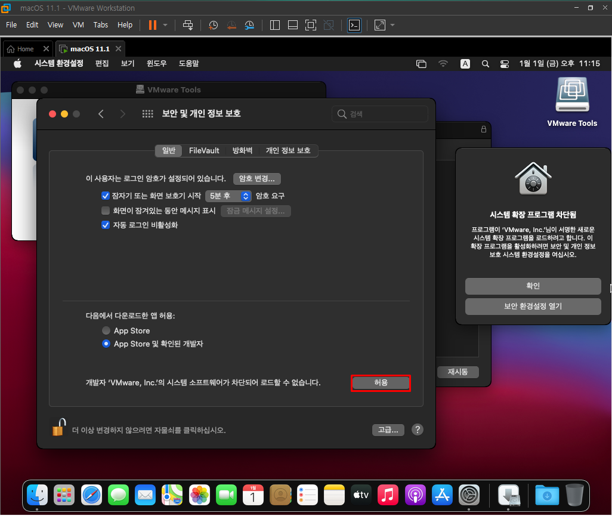Open VMware View menu

pyautogui.click(x=55, y=25)
